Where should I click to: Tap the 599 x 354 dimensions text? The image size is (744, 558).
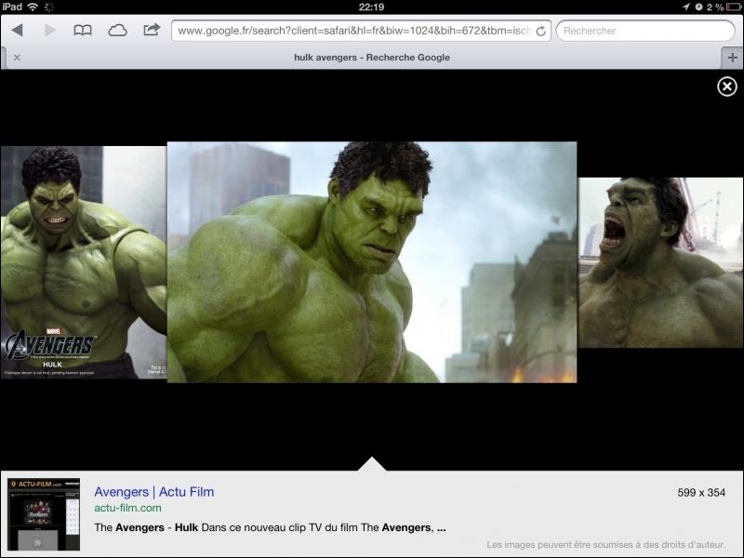[x=701, y=493]
